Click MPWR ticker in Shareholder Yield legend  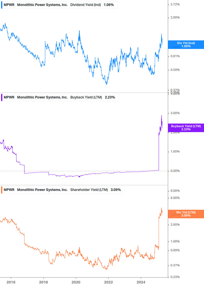point(9,190)
